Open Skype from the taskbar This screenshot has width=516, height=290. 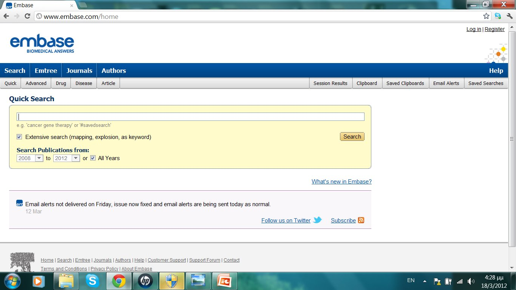92,281
